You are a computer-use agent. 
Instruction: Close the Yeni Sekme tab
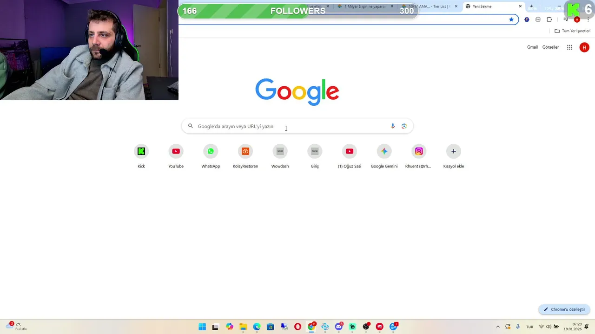tap(520, 6)
